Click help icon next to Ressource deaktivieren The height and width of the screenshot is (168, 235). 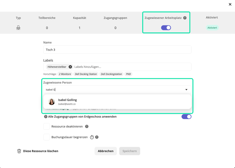click(x=87, y=126)
